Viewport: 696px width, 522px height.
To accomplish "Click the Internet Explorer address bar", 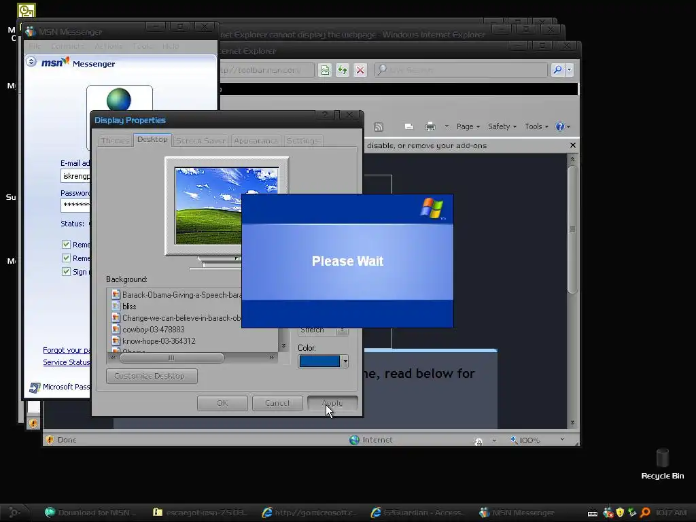I will [266, 70].
